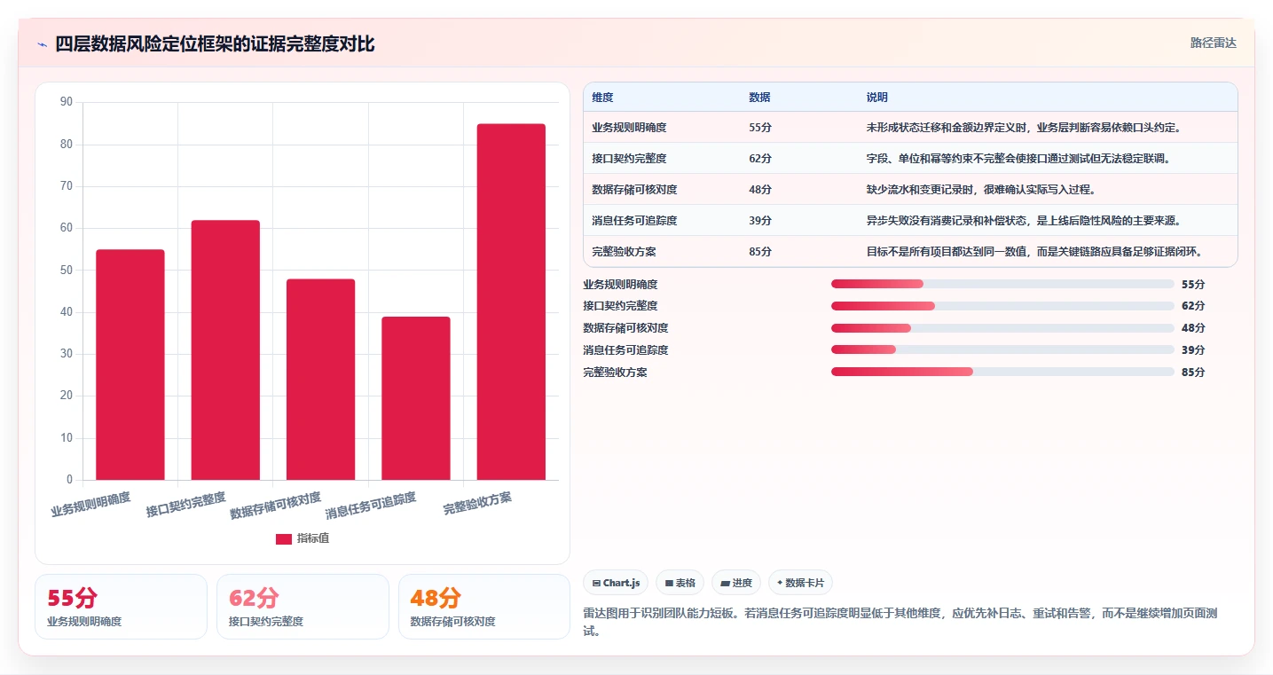Click the 消息任务可追踪度 x-axis label
The width and height of the screenshot is (1273, 675).
371,505
